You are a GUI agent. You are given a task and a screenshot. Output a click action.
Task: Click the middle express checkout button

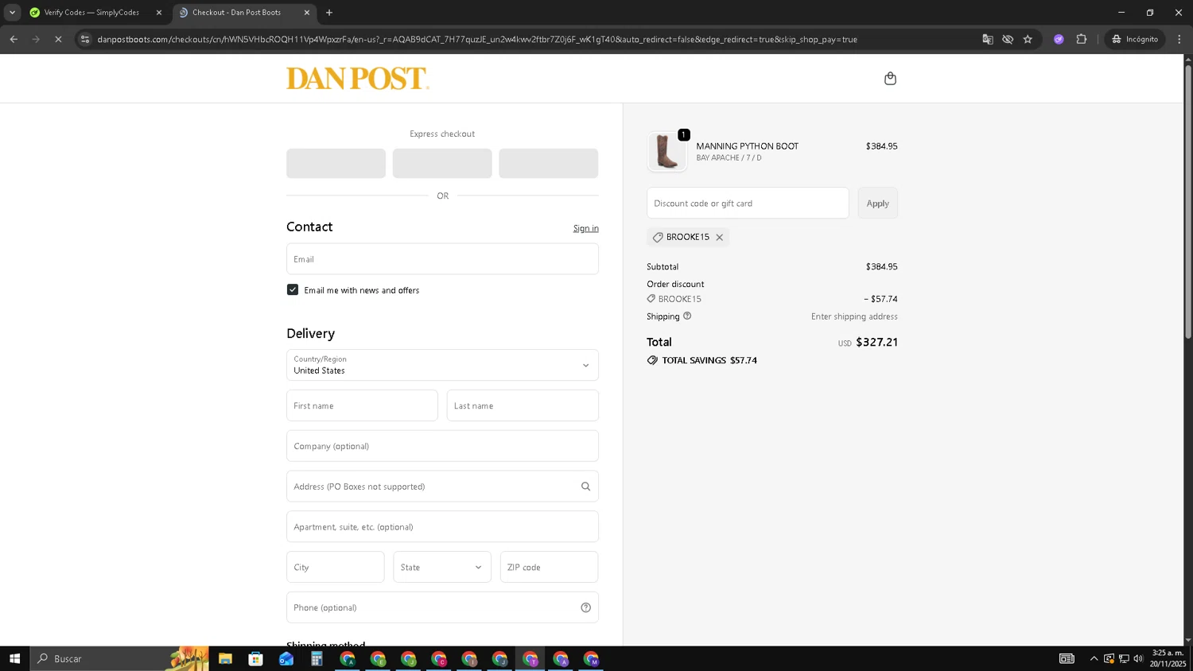tap(442, 163)
